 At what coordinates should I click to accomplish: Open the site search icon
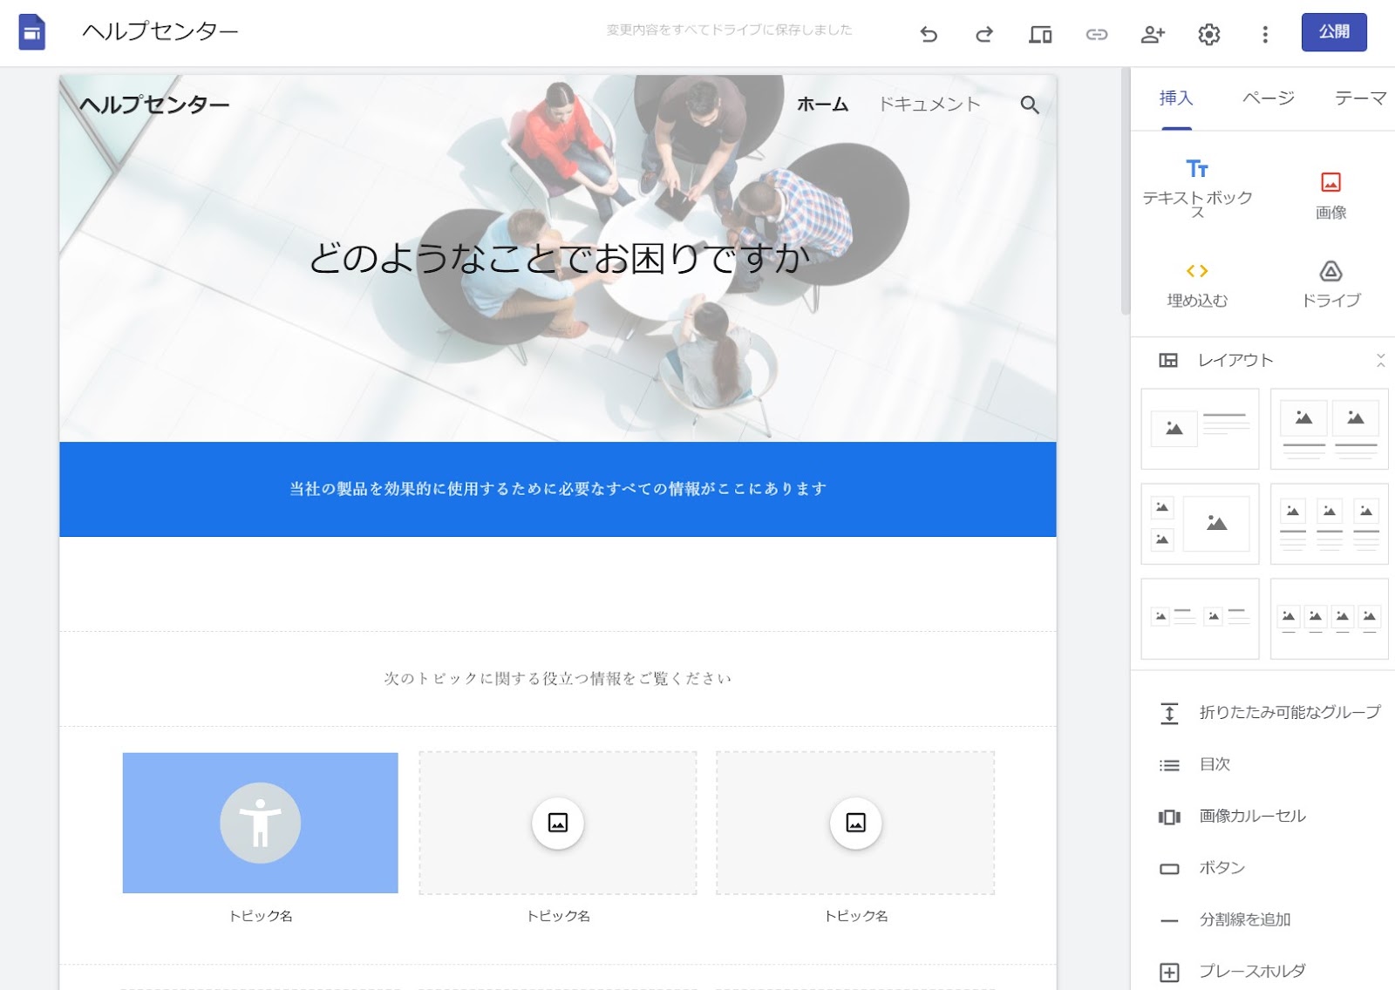(x=1029, y=105)
